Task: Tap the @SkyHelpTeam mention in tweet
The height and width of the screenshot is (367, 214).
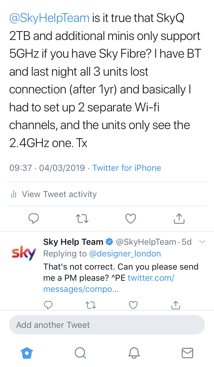Action: (x=49, y=18)
